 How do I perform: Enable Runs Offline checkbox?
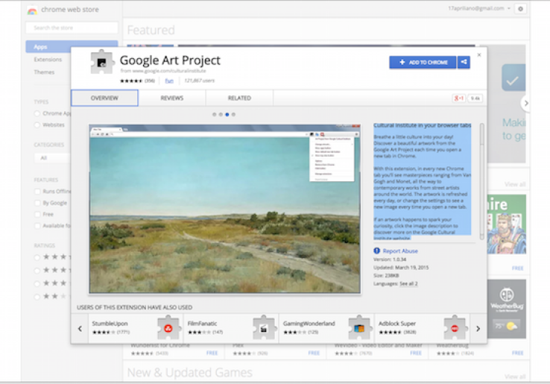click(x=37, y=192)
